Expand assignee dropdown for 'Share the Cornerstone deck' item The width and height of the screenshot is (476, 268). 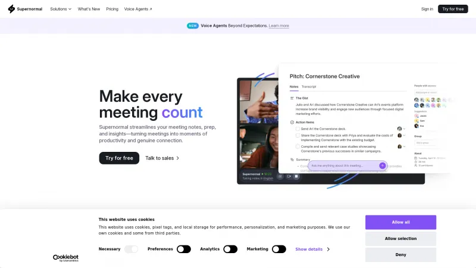click(404, 136)
